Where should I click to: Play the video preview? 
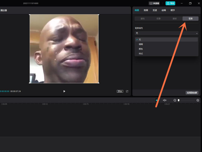pyautogui.click(x=64, y=91)
